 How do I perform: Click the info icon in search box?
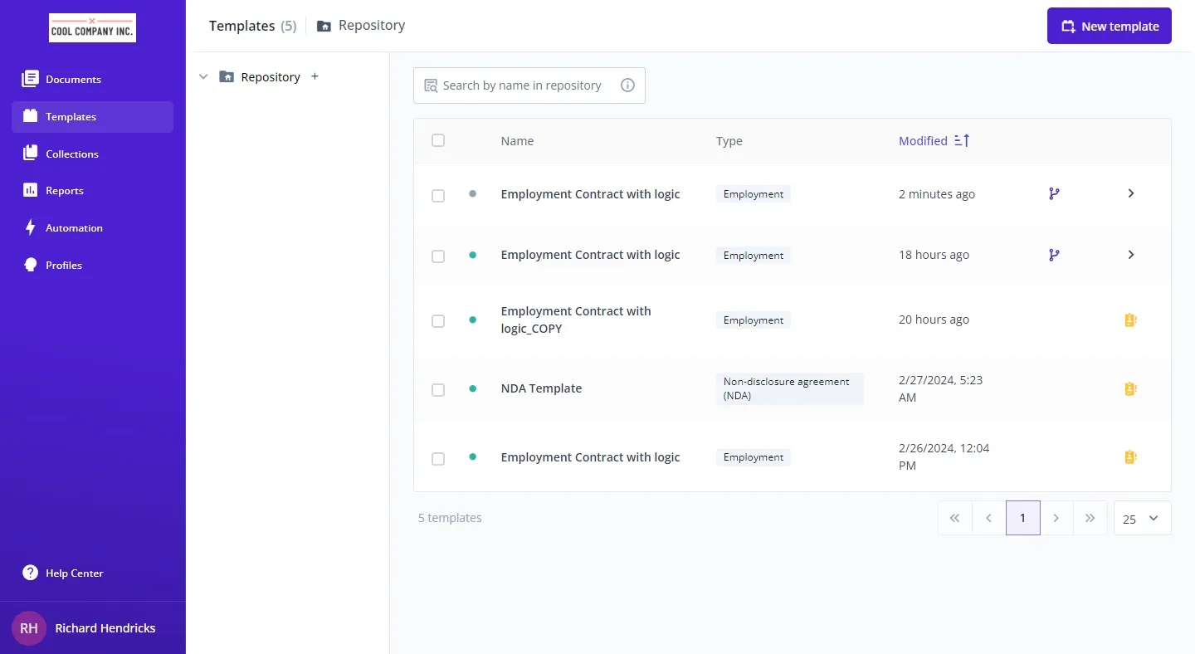[x=627, y=85]
